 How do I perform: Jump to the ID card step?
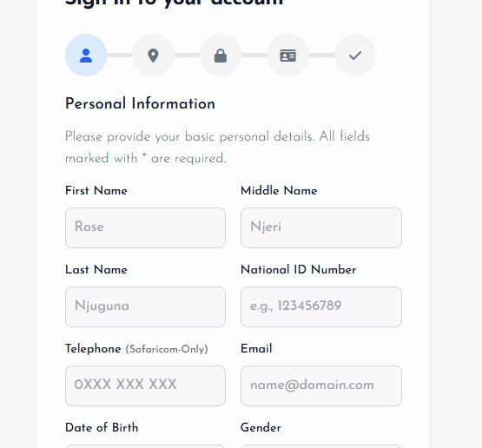288,56
